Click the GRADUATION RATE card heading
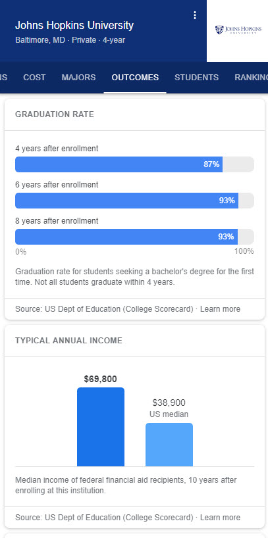This screenshot has width=268, height=538. click(55, 114)
